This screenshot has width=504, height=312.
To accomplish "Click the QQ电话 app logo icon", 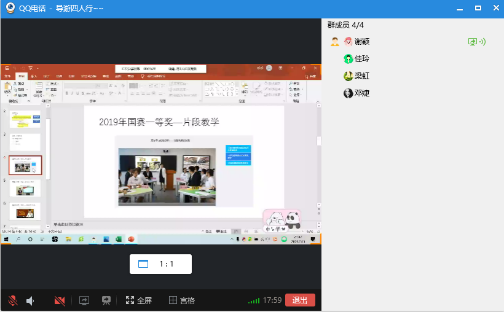I will 10,9.
